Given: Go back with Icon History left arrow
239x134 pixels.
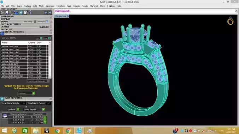Looking at the screenshot, I should point(46,13).
